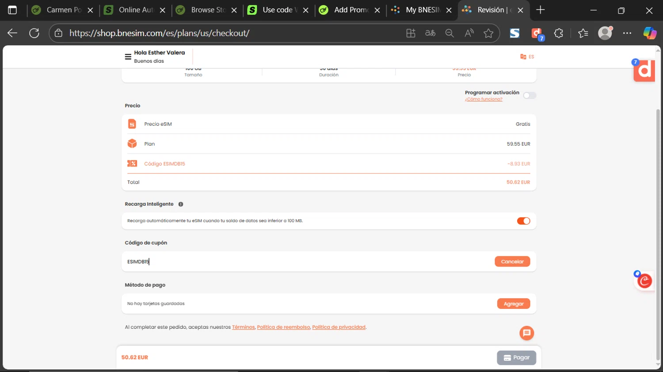This screenshot has height=372, width=663.
Task: Open the favorites list icon
Action: [583, 33]
